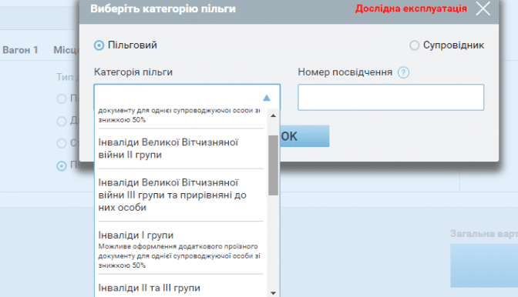Image resolution: width=518 pixels, height=297 pixels.
Task: Select the first radio button under Тип in background
Action: 62,98
